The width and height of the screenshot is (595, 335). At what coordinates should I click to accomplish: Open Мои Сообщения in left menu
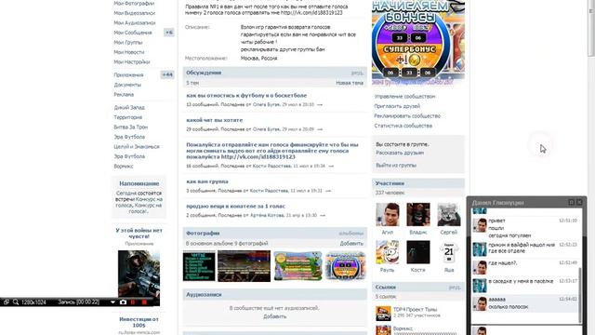point(133,33)
